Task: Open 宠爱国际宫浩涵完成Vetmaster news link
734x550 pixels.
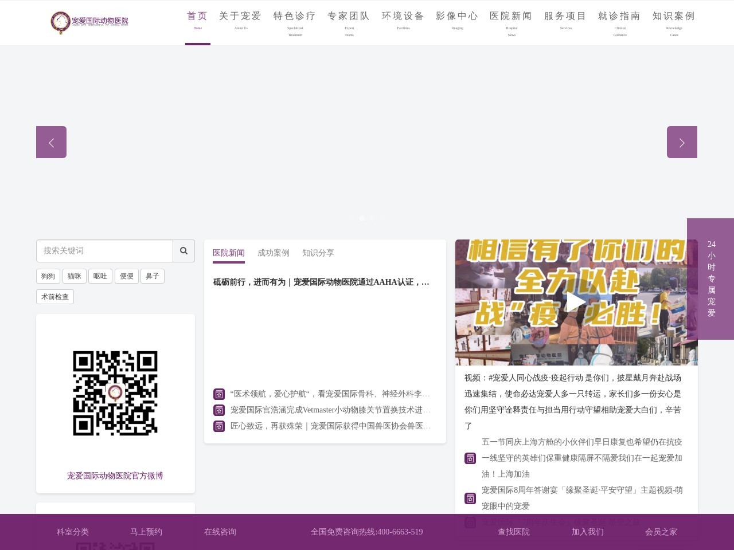Action: coord(330,410)
